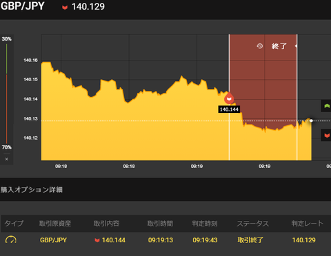This screenshot has width=331, height=256.
Task: Click the 140.144 entry price label on chart
Action: tap(229, 109)
